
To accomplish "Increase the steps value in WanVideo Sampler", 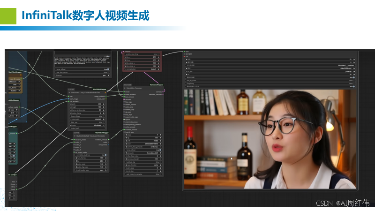I will [160, 135].
